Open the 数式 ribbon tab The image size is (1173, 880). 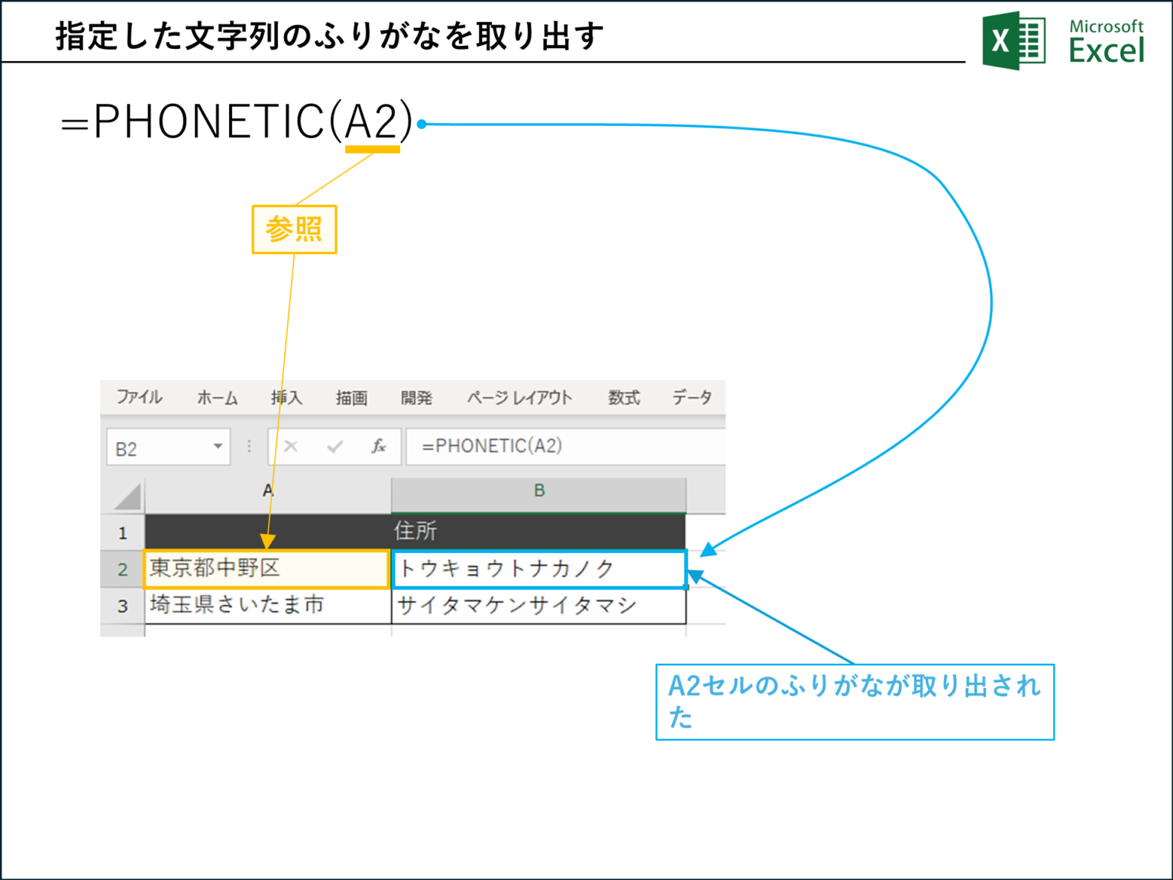[623, 397]
